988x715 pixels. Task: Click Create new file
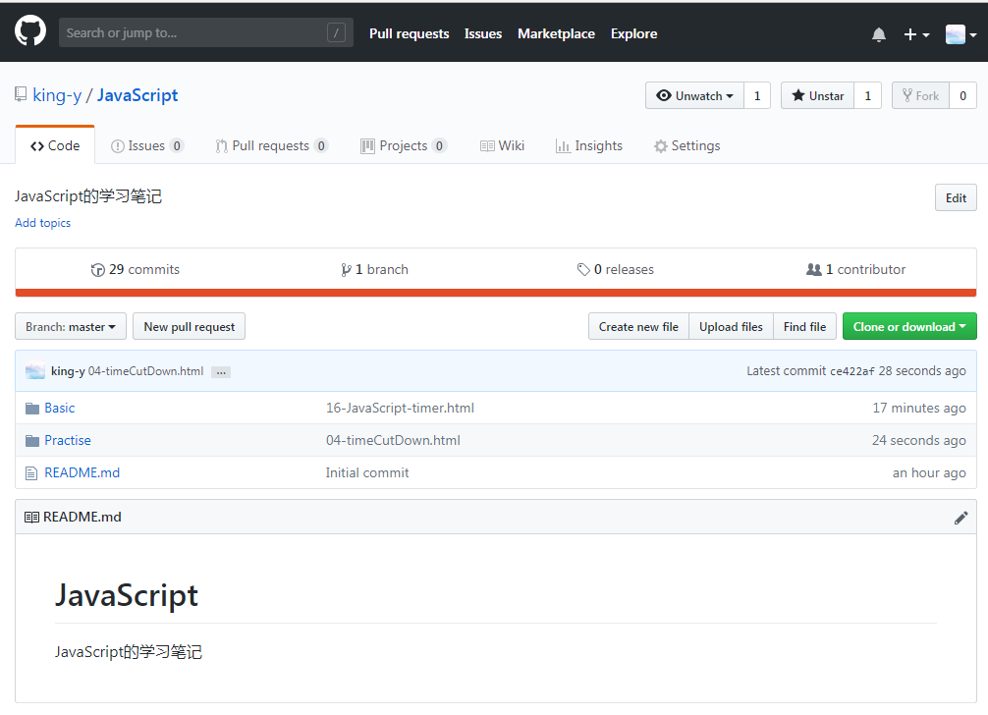pyautogui.click(x=638, y=326)
